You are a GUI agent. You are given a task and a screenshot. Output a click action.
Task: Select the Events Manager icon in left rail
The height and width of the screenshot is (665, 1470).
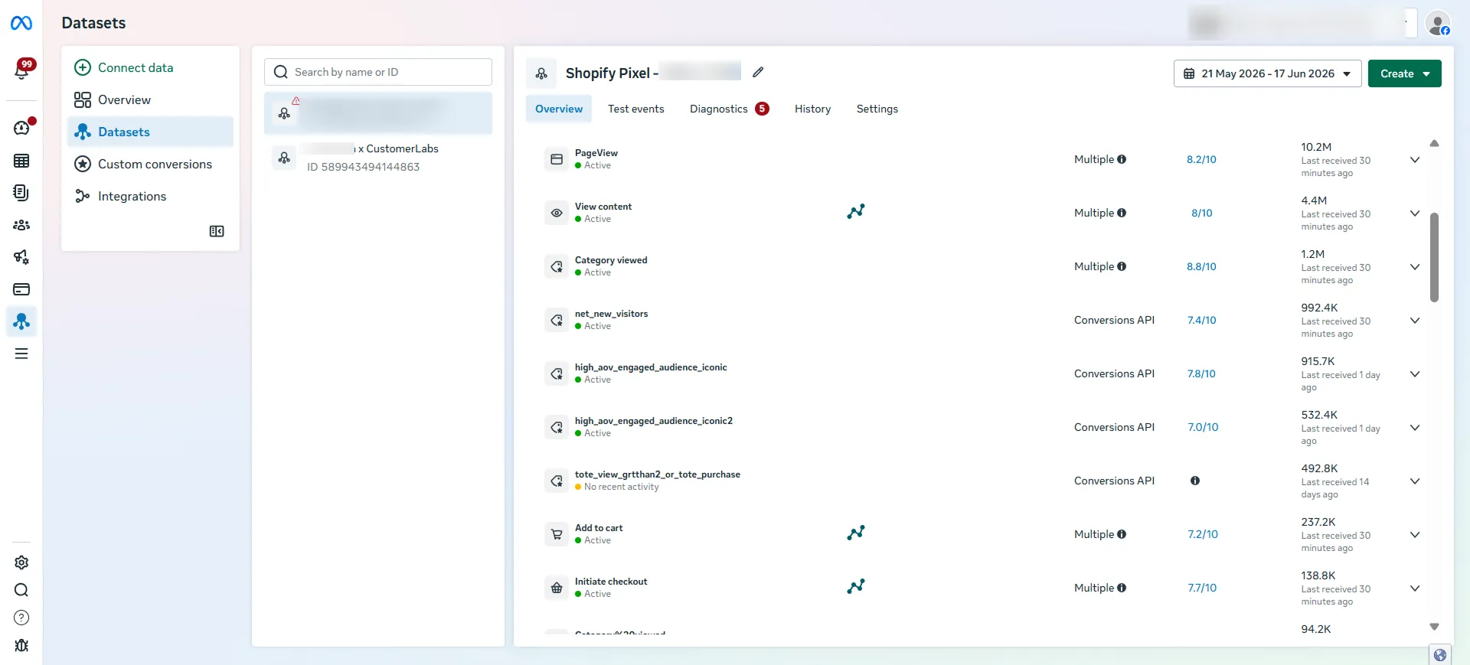[x=21, y=321]
